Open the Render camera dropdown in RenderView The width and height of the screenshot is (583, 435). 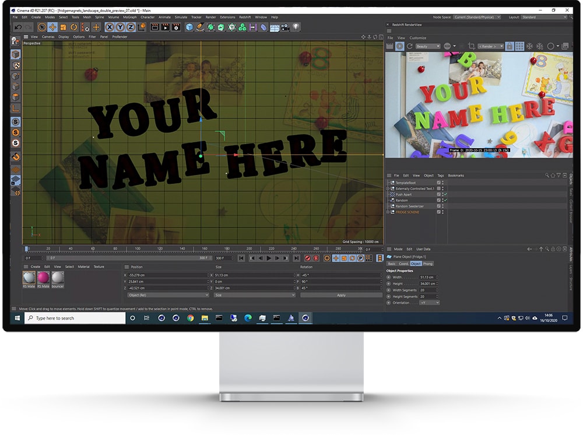click(x=490, y=46)
